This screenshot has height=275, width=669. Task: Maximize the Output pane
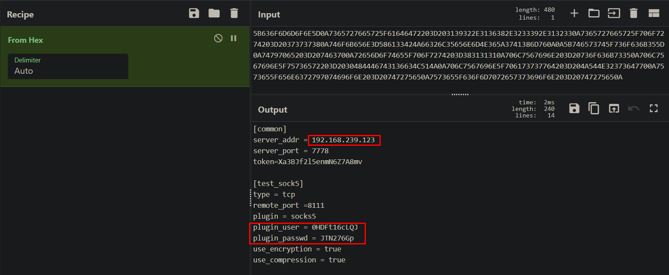pyautogui.click(x=653, y=108)
